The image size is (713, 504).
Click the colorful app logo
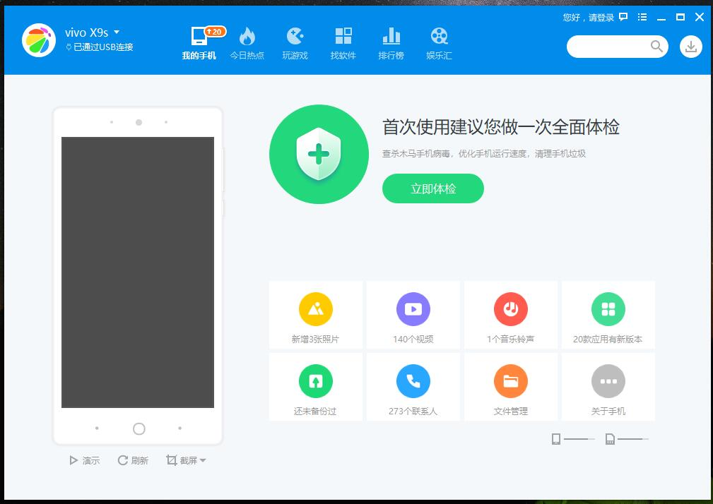pyautogui.click(x=39, y=40)
